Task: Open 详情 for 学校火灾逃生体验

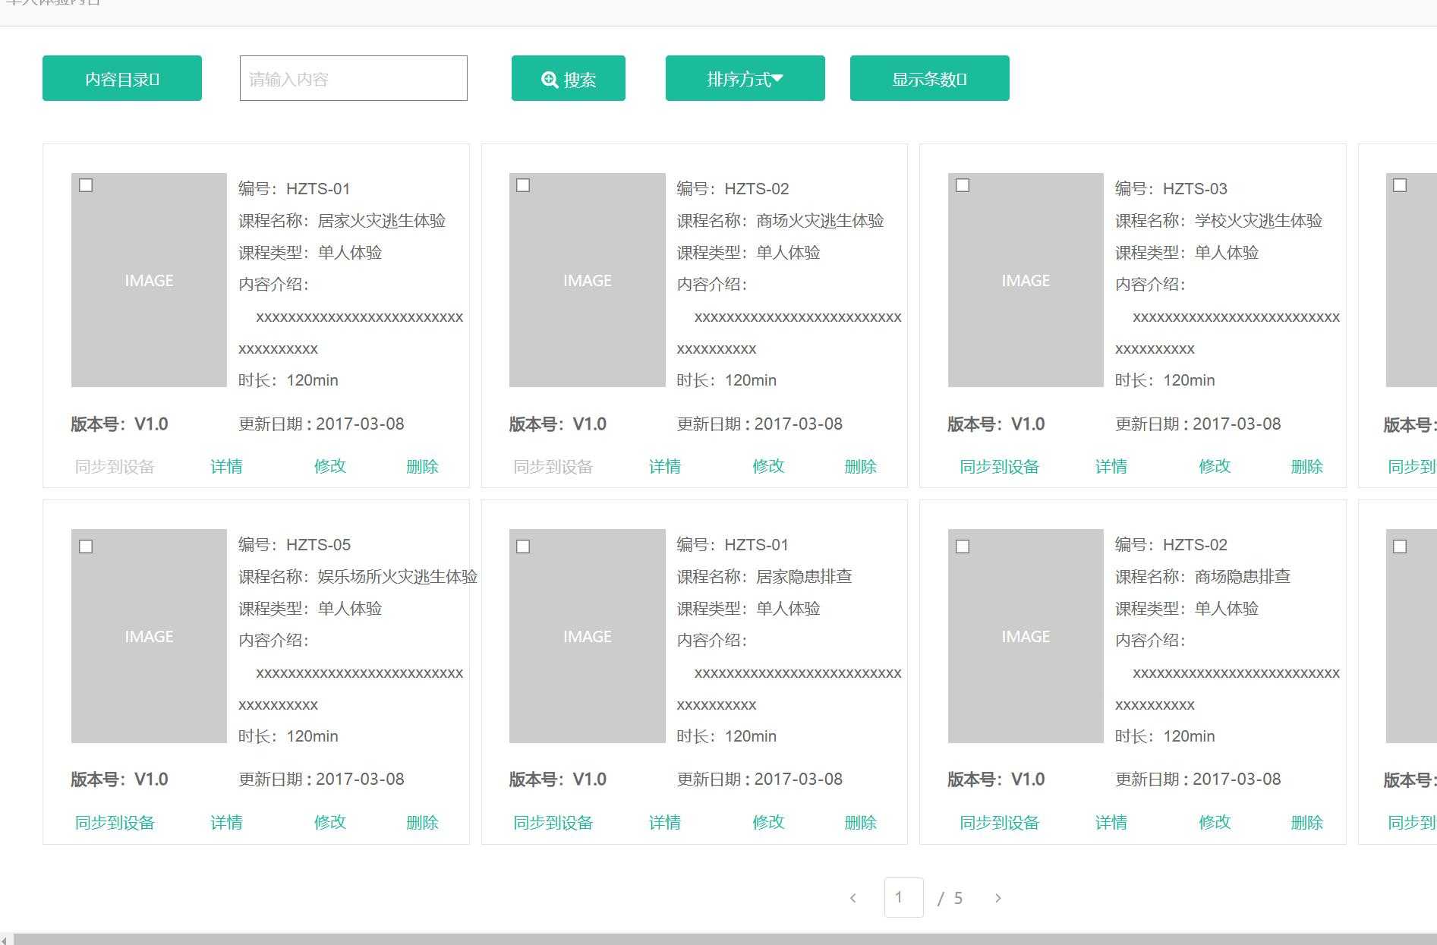Action: [x=1111, y=466]
